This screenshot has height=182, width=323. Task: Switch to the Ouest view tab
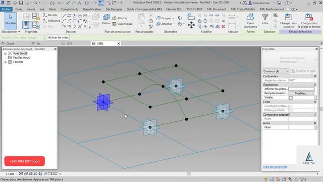pyautogui.click(x=10, y=43)
